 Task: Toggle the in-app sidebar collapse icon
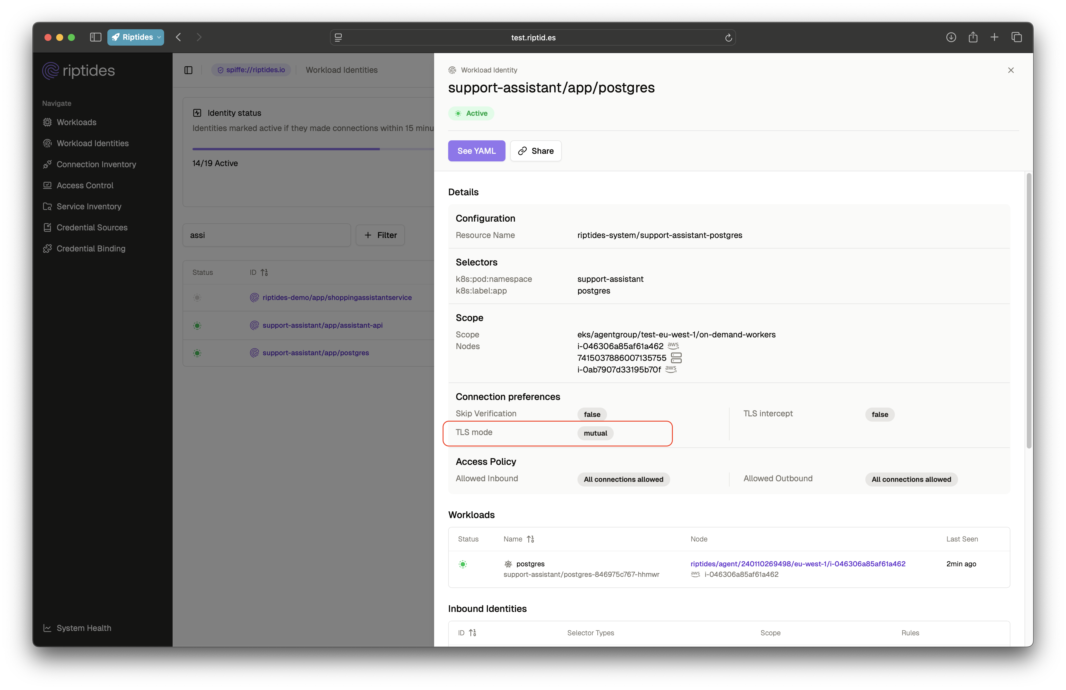click(x=189, y=70)
